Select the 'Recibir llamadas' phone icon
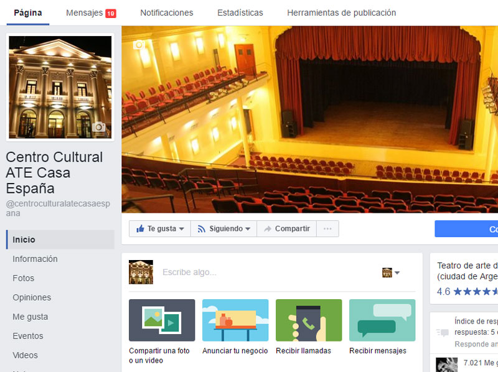Screen dimensions: 498x372 (309, 320)
